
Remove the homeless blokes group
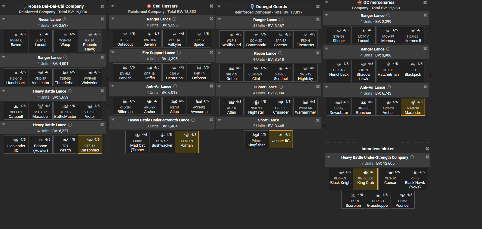pyautogui.click(x=427, y=149)
